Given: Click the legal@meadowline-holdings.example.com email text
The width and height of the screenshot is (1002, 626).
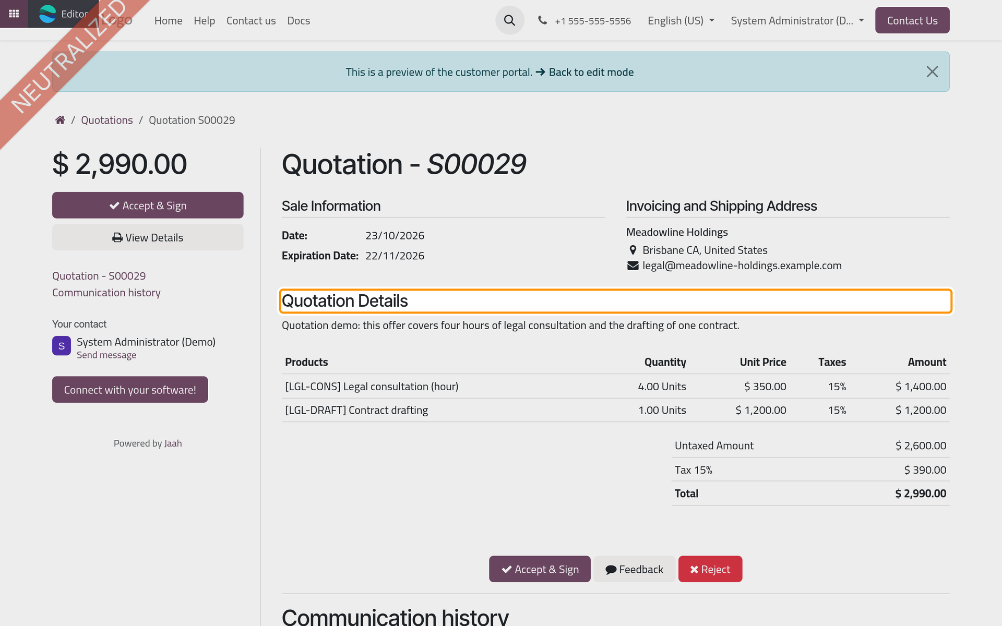Looking at the screenshot, I should coord(742,266).
